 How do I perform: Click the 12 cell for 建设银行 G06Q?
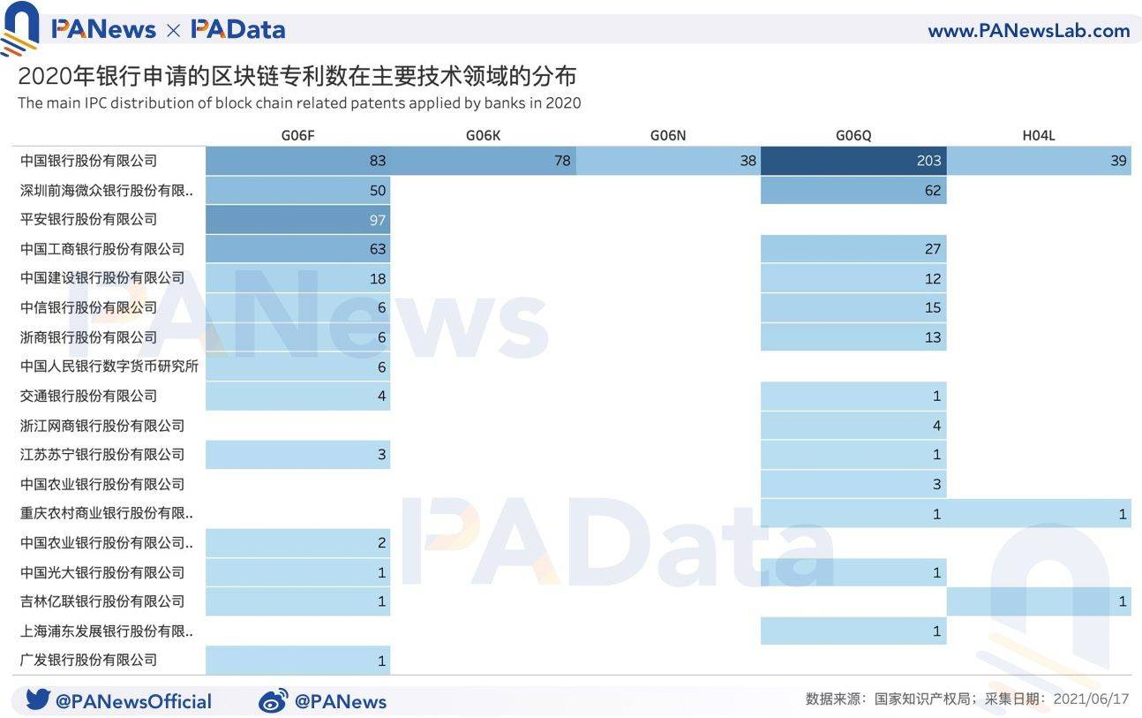pos(853,278)
